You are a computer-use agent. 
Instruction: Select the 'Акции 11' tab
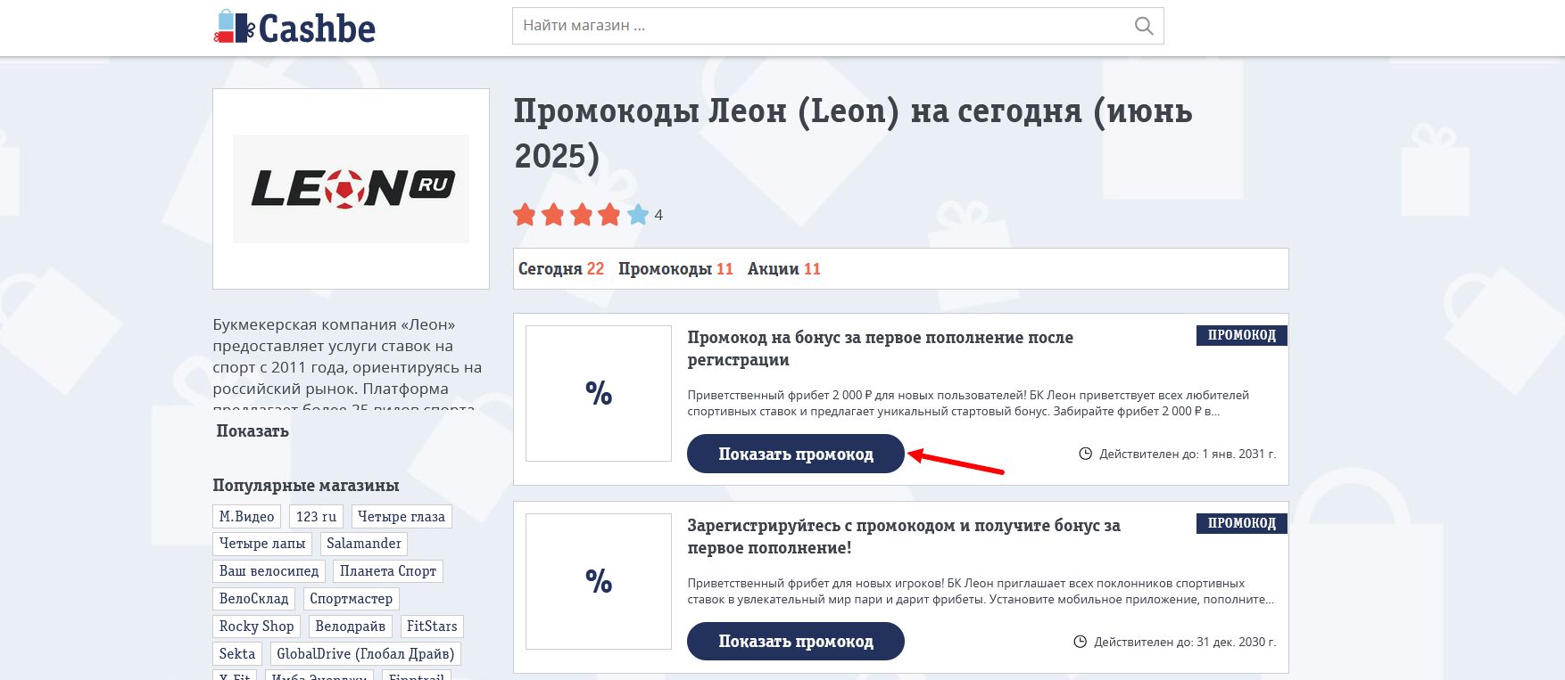[x=784, y=269]
